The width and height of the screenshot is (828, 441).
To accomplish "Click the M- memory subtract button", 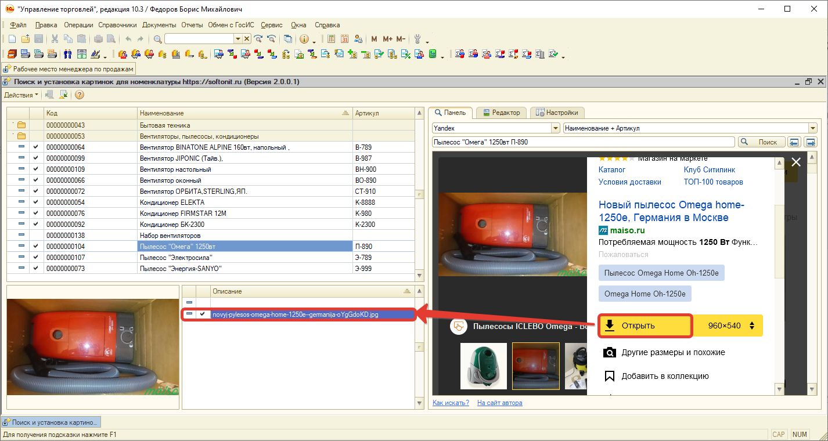I will click(401, 39).
